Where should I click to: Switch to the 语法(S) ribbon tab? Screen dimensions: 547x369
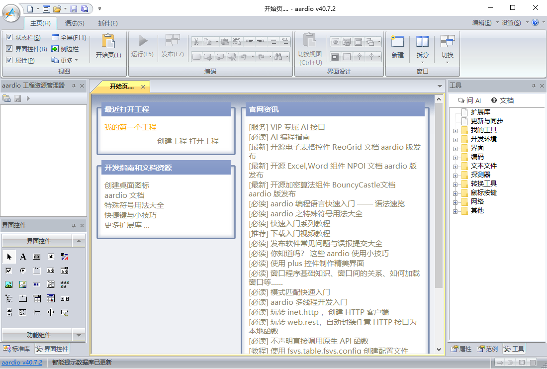(x=75, y=23)
